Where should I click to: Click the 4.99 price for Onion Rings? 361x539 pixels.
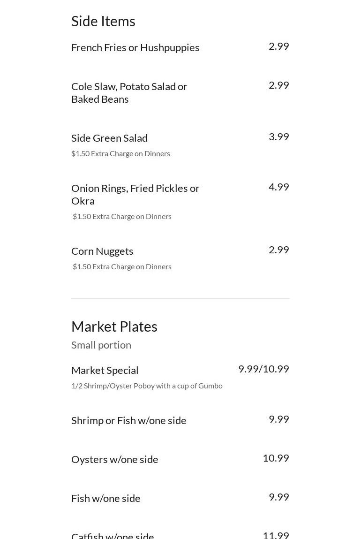point(278,187)
